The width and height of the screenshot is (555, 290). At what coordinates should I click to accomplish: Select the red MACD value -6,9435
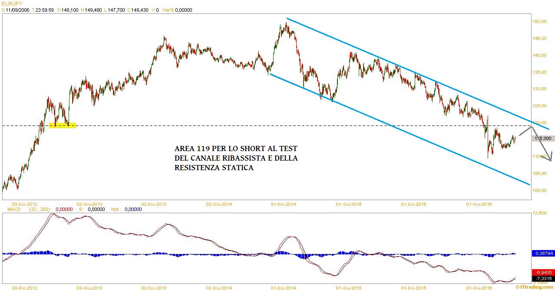(543, 271)
